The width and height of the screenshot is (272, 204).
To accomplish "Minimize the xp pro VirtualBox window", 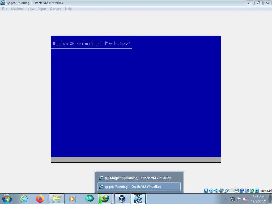I will tap(250, 3).
